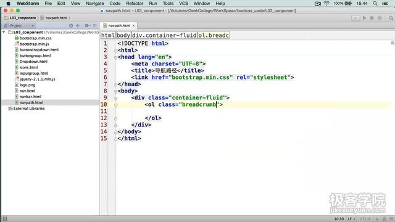Collapse the L03_conponent project tree root
Image resolution: width=395 pixels, height=222 pixels.
(4, 32)
